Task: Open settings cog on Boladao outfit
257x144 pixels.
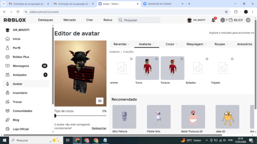Action: click(x=207, y=59)
